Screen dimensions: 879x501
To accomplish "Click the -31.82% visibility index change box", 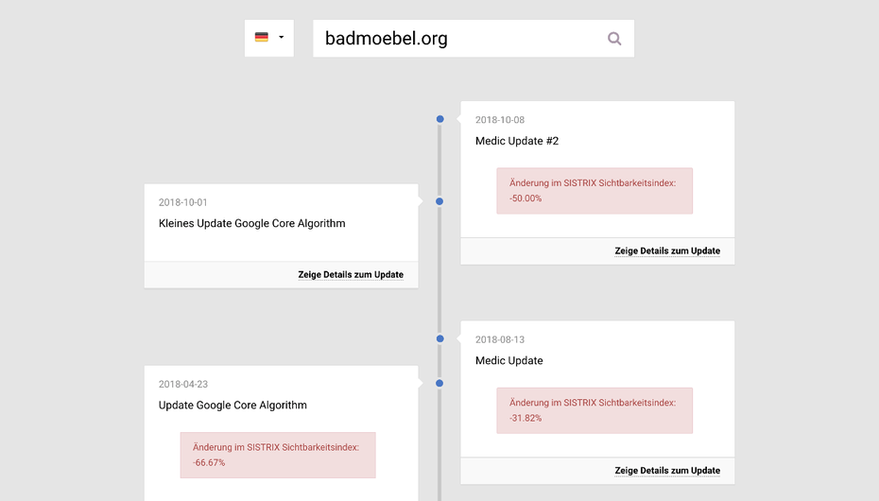I will 595,410.
